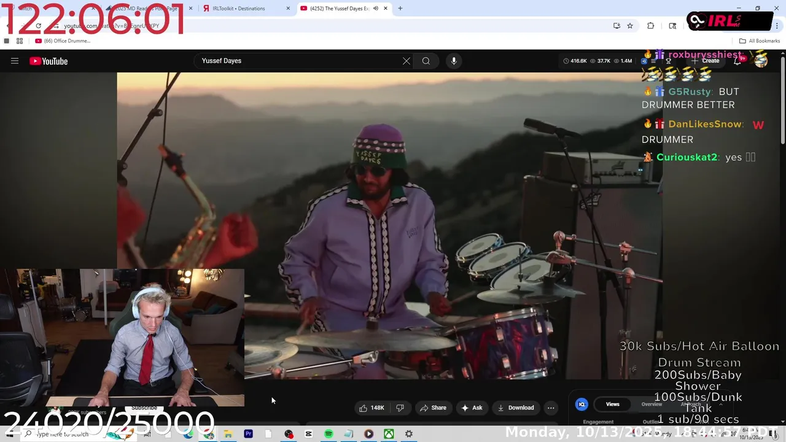
Task: Download the video
Action: [x=516, y=408]
